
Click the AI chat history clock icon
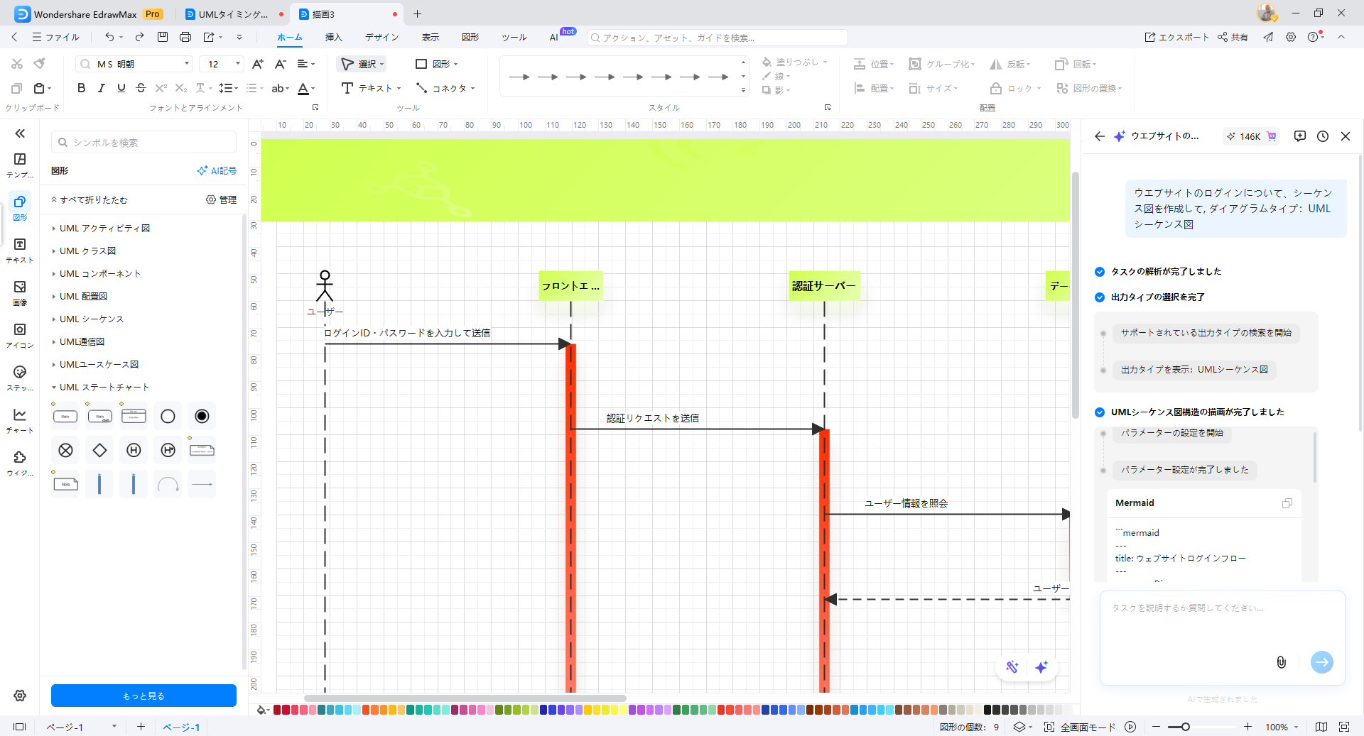pos(1322,136)
